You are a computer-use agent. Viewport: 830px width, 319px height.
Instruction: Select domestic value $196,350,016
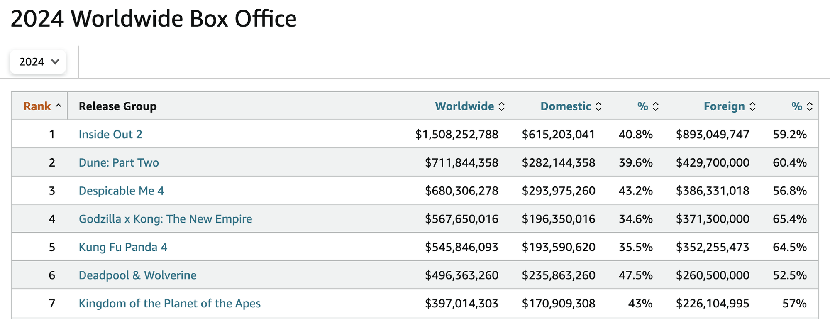(559, 219)
